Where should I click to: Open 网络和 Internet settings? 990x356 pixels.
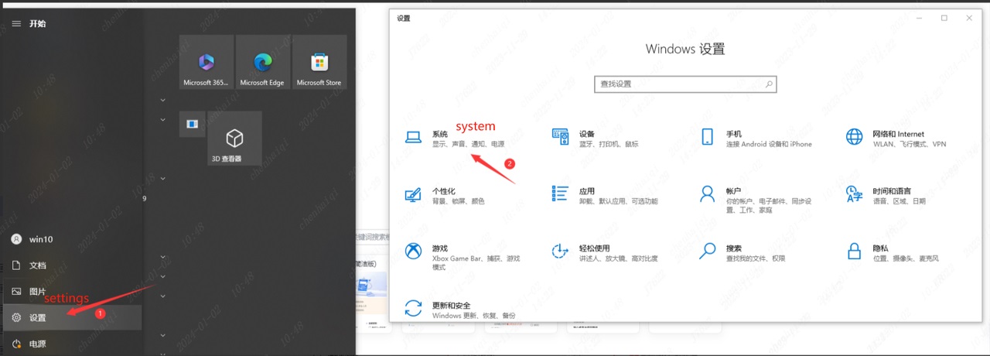896,139
